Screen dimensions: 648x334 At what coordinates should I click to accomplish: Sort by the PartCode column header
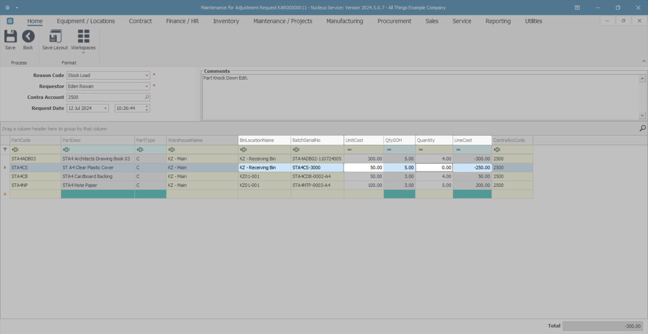coord(35,140)
